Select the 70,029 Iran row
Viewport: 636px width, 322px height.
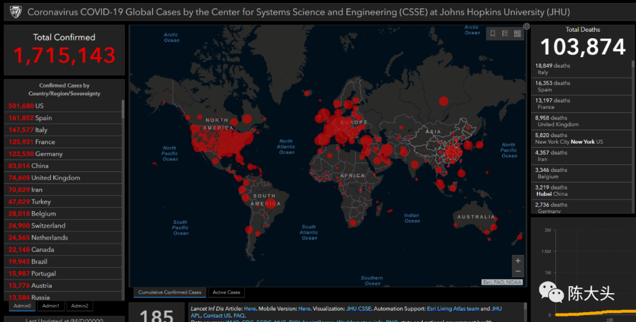(63, 190)
